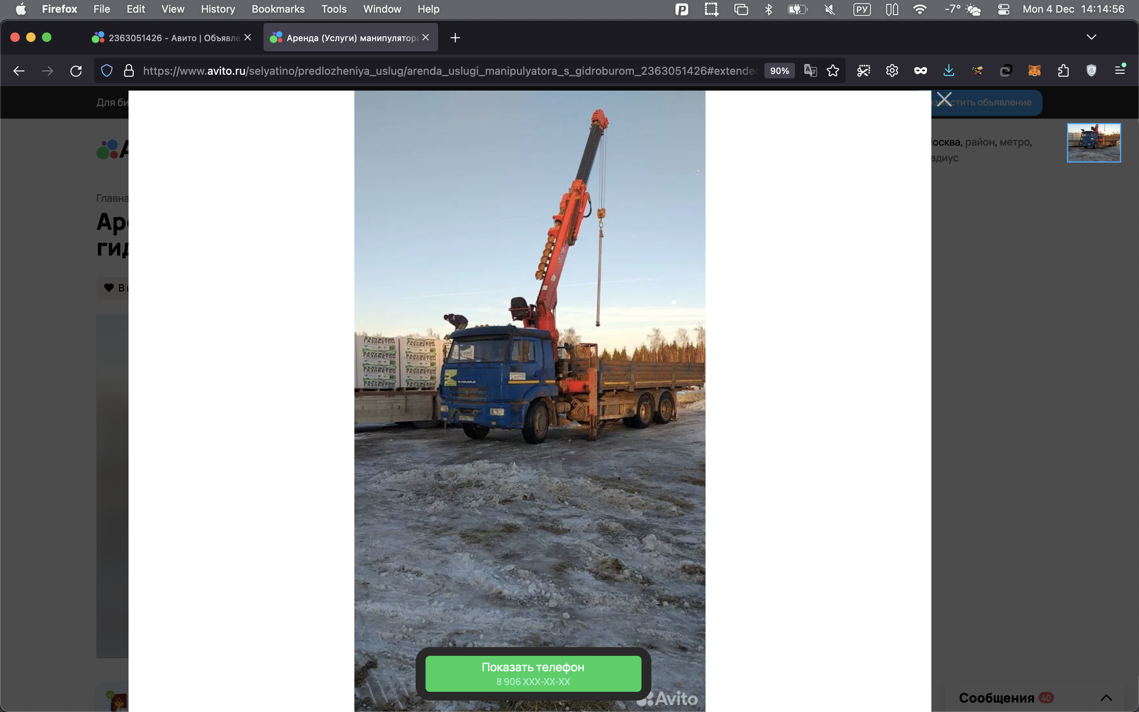Expand the Сообщения chat panel
1139x712 pixels.
pyautogui.click(x=1106, y=697)
